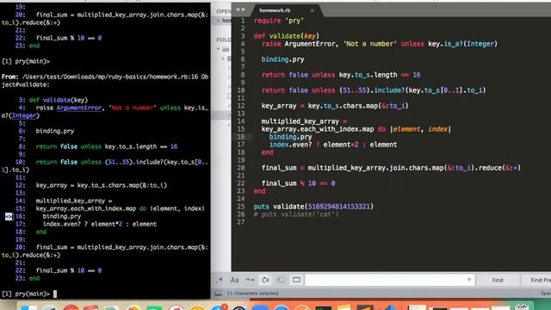Image resolution: width=551 pixels, height=310 pixels.
Task: Go to previous tab with left arrow
Action: click(x=238, y=9)
